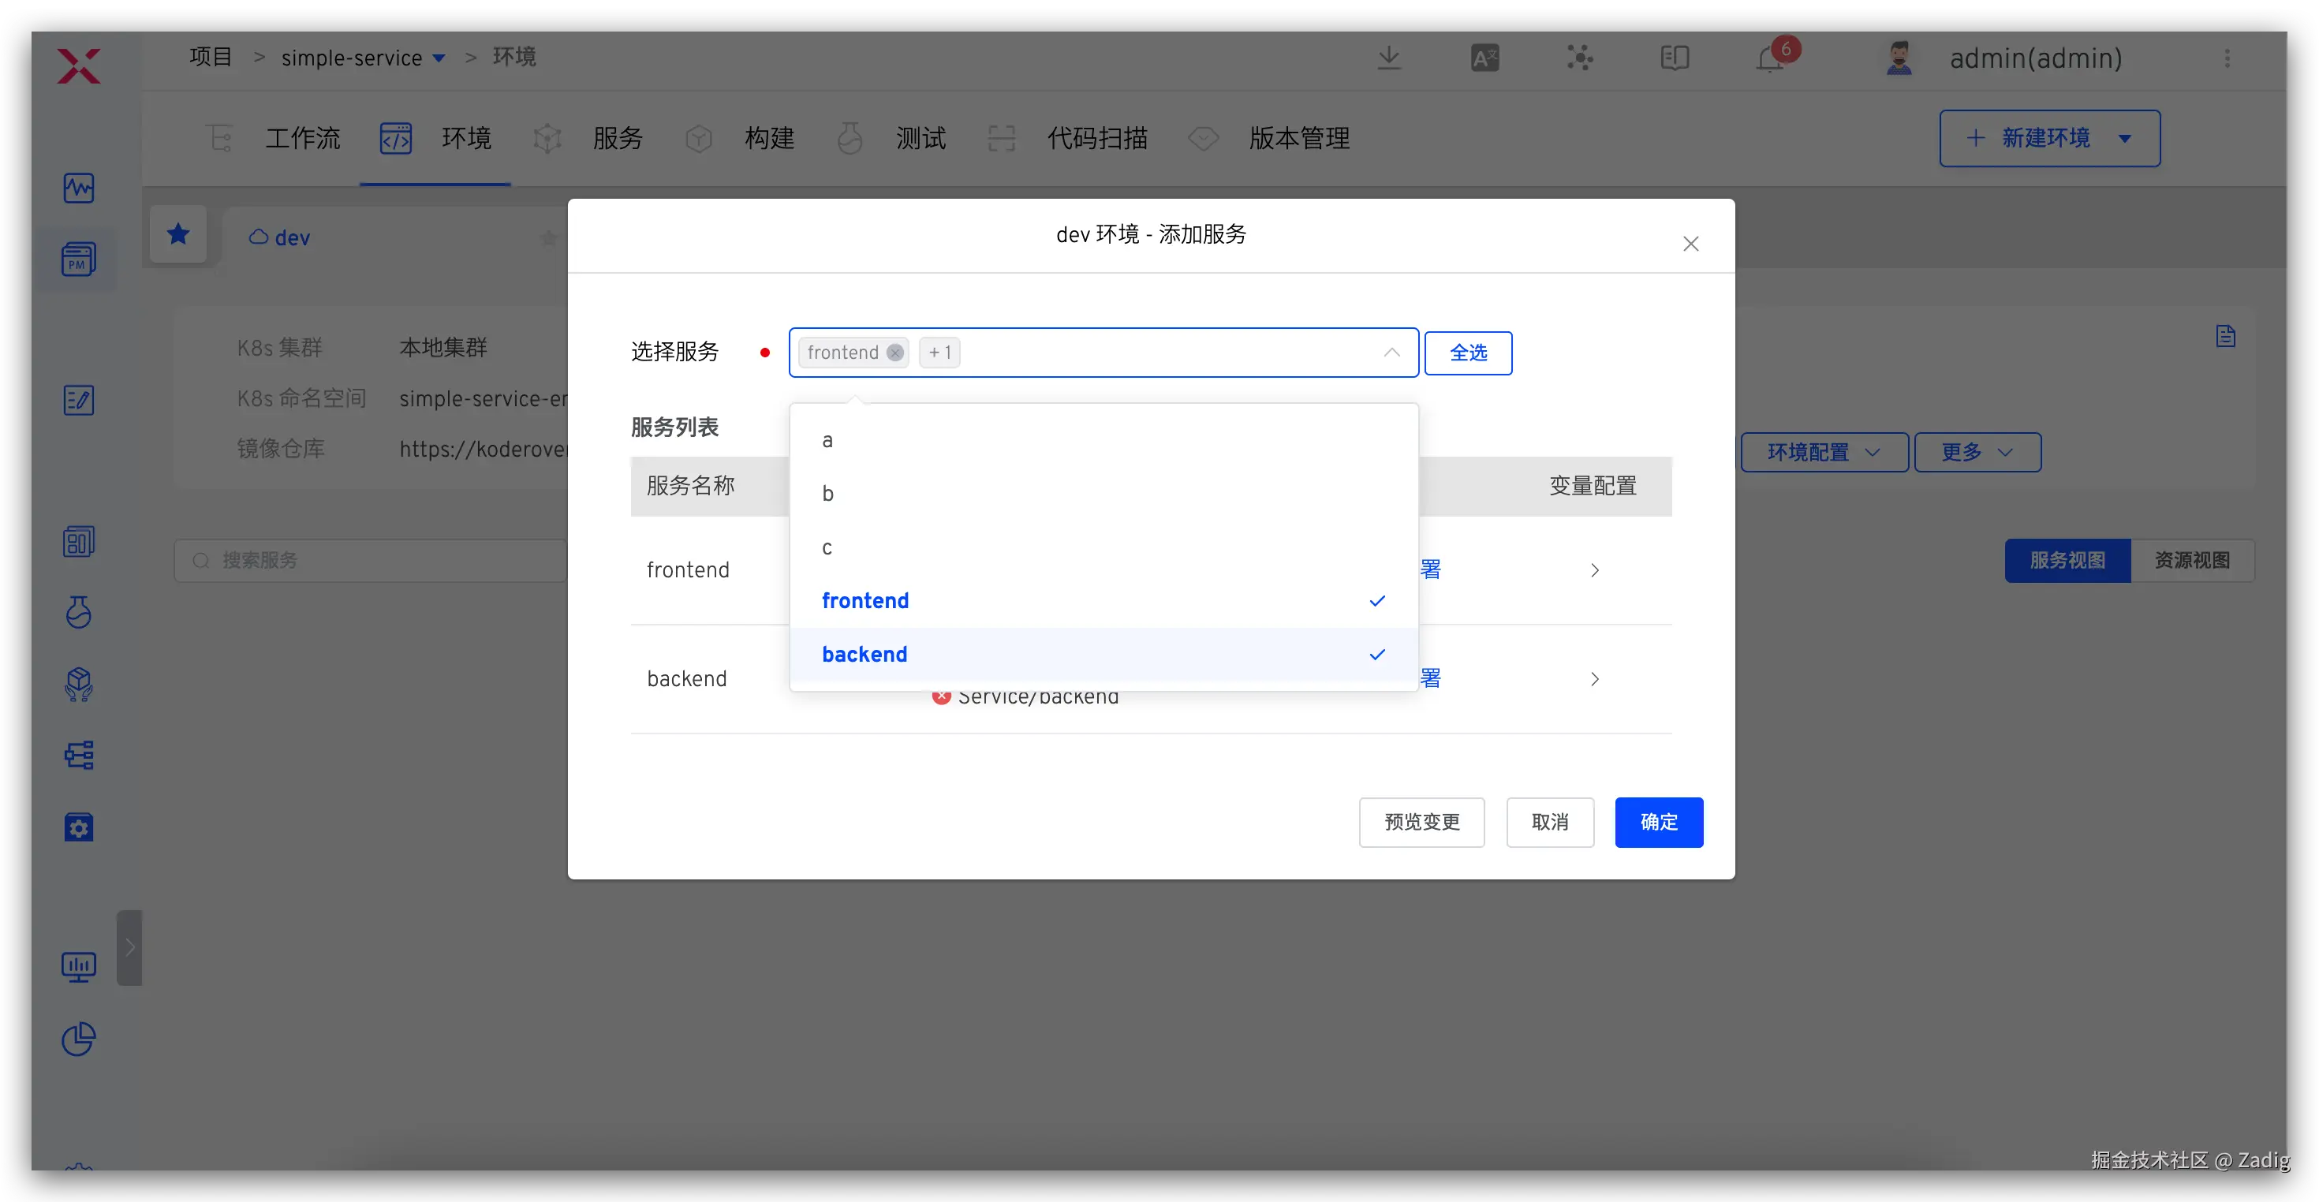Remove frontend tag from service selector
2319x1202 pixels.
(894, 353)
